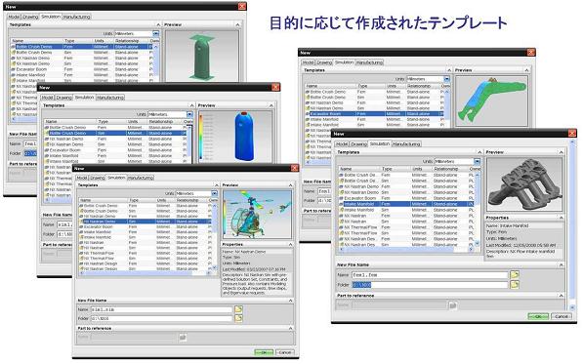Switch to Model tab in helicopter dialog
The image size is (583, 364).
[x=82, y=178]
